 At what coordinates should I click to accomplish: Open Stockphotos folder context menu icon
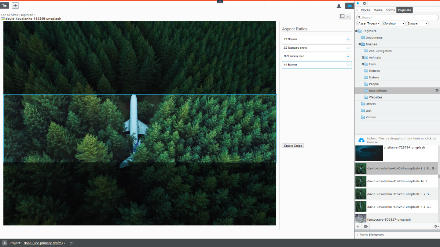(437, 90)
